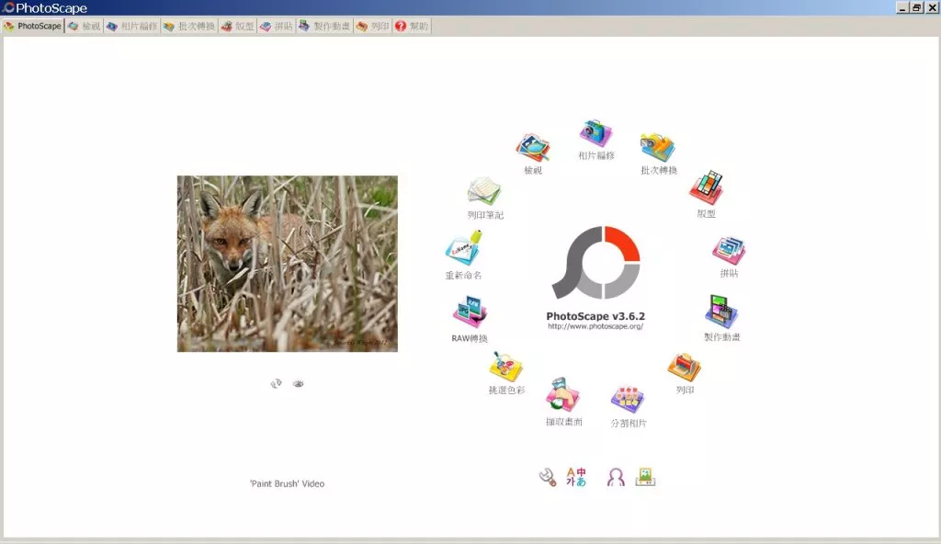Screen dimensions: 941x544
Task: Switch to the 列印 tab in the top bar
Action: pos(373,27)
